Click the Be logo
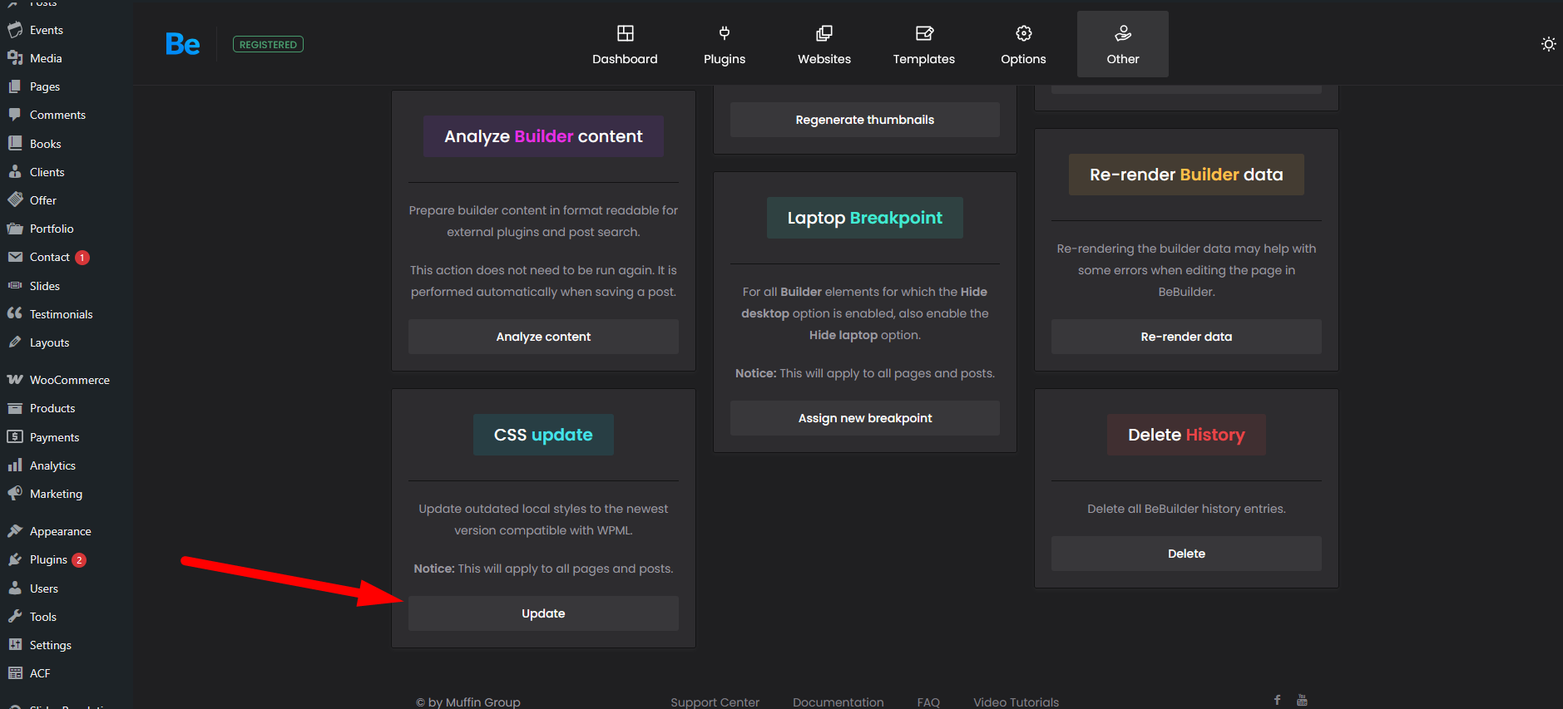The width and height of the screenshot is (1563, 709). tap(182, 44)
